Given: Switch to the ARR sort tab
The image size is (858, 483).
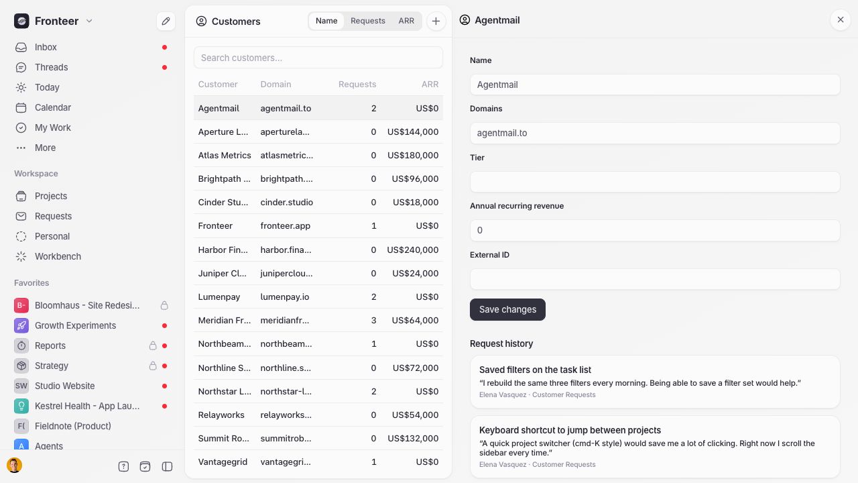Looking at the screenshot, I should [x=406, y=21].
